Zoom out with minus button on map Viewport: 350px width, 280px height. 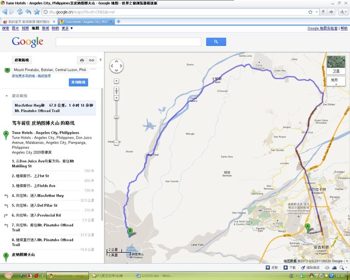point(116,143)
